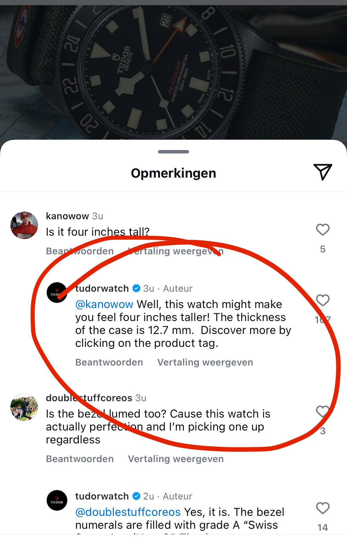Tap the watch post image behind the sheet
Viewport: 347px width, 542px height.
(173, 72)
